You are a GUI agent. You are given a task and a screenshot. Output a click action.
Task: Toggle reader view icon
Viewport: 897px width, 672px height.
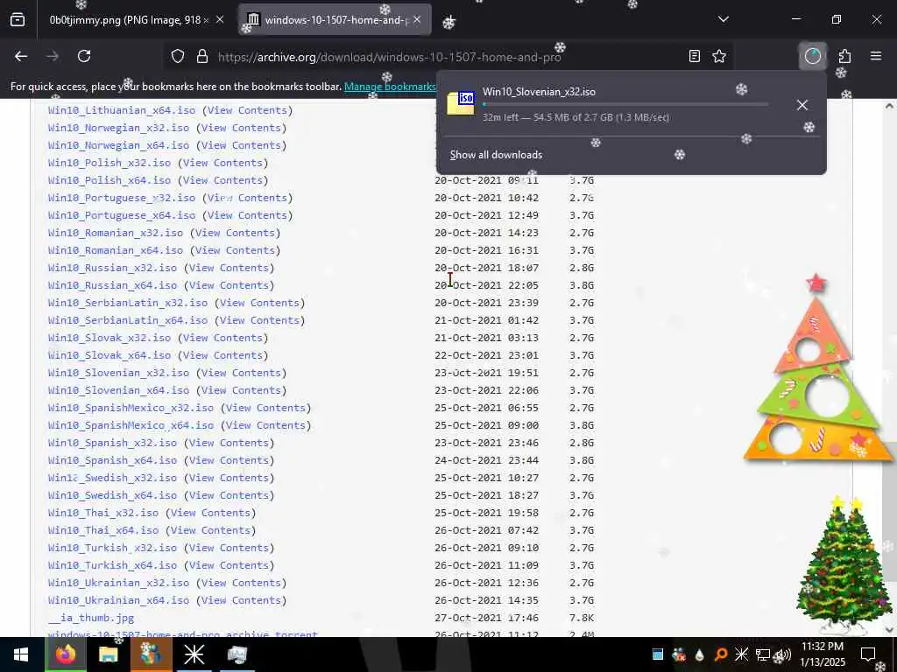(694, 56)
